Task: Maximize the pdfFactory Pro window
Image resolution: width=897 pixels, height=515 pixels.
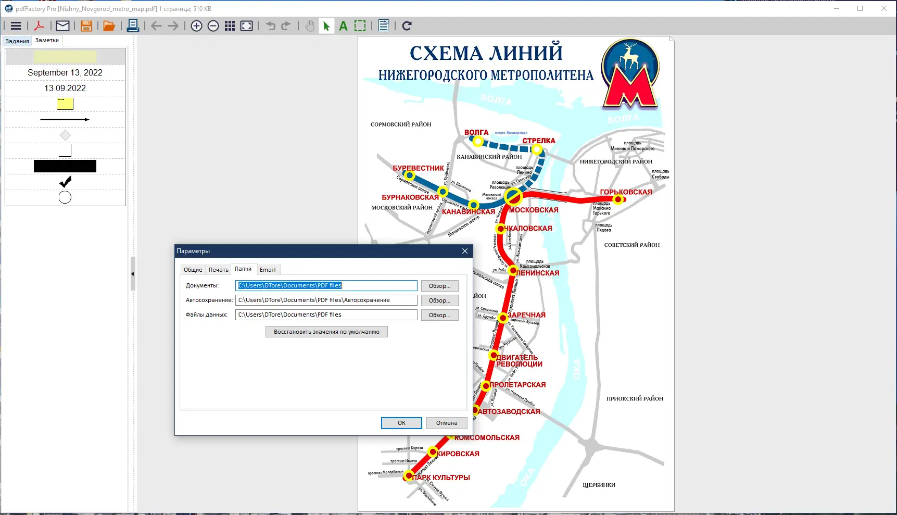Action: click(x=860, y=8)
